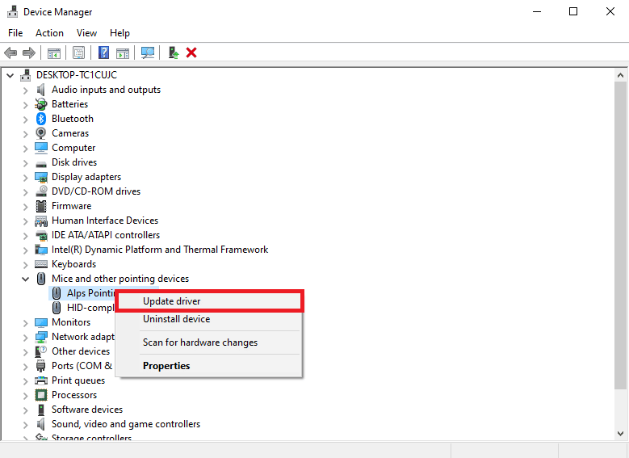Expand the Display adapters chevron
Image resolution: width=629 pixels, height=458 pixels.
(26, 177)
